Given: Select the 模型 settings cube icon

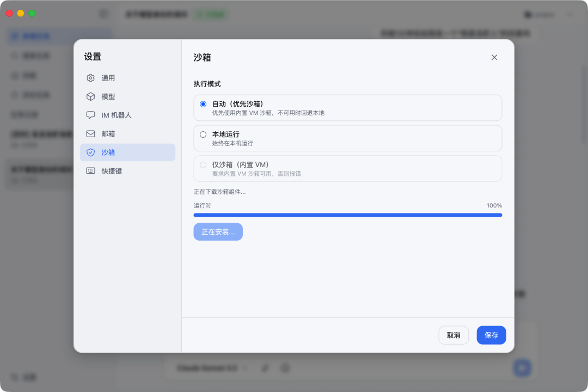Looking at the screenshot, I should pyautogui.click(x=90, y=96).
